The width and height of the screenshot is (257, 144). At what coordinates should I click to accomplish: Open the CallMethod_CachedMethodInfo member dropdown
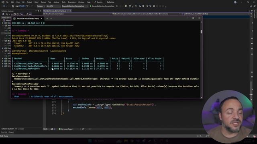click(x=216, y=14)
